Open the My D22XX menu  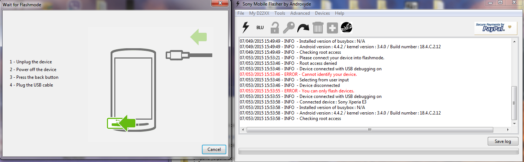pyautogui.click(x=259, y=13)
